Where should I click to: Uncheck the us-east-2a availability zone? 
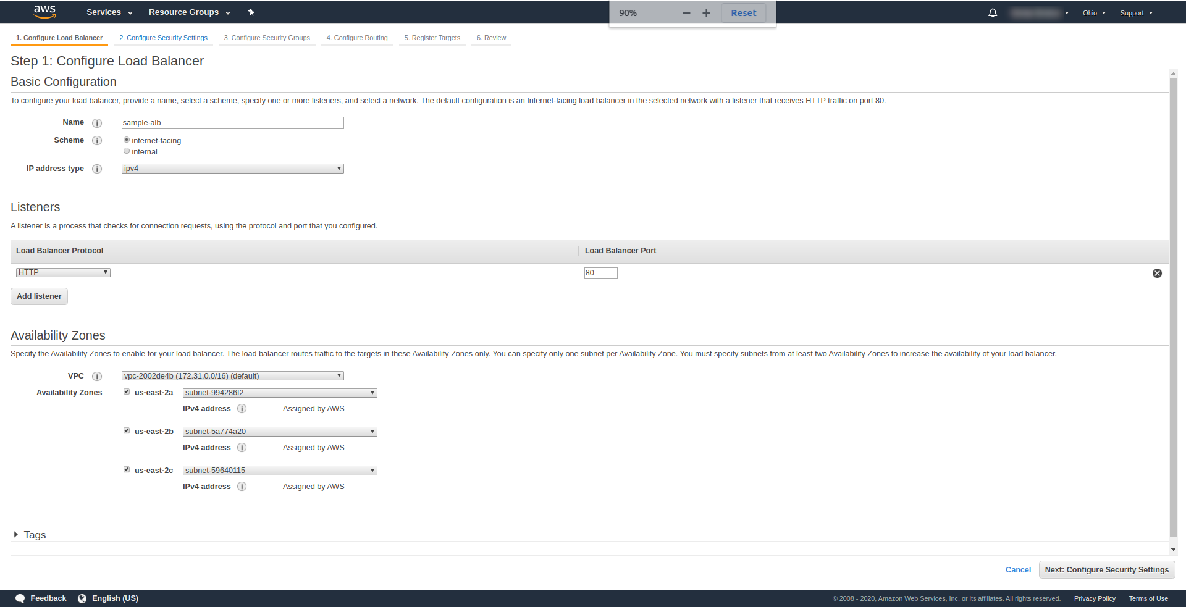tap(127, 392)
